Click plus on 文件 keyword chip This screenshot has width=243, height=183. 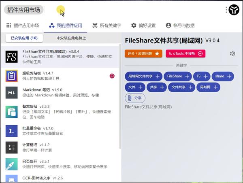click(141, 87)
